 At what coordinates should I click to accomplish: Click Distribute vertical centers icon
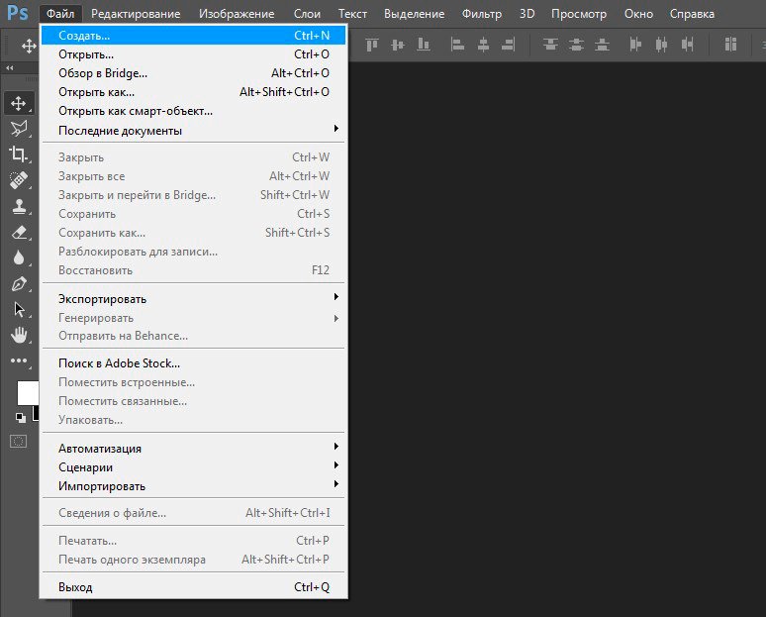pos(576,45)
